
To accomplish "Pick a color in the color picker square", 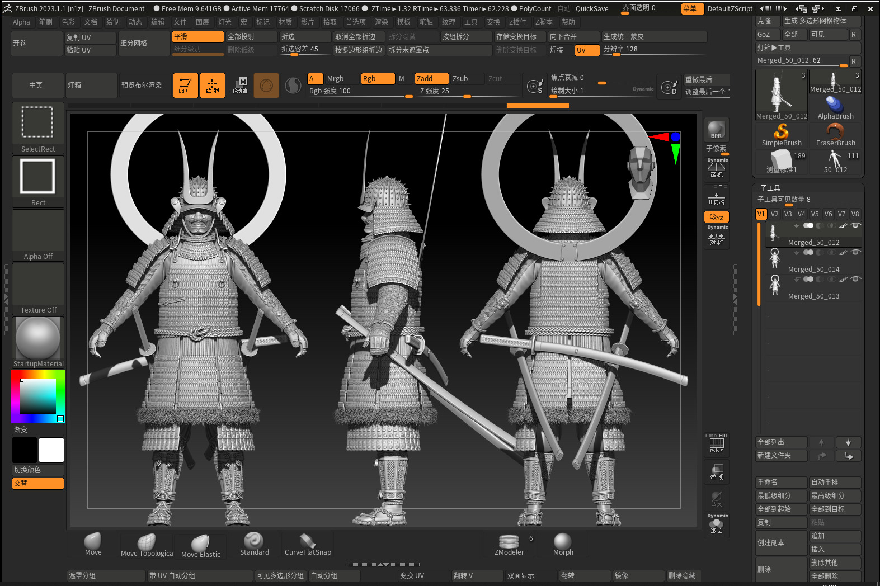I will click(x=38, y=396).
